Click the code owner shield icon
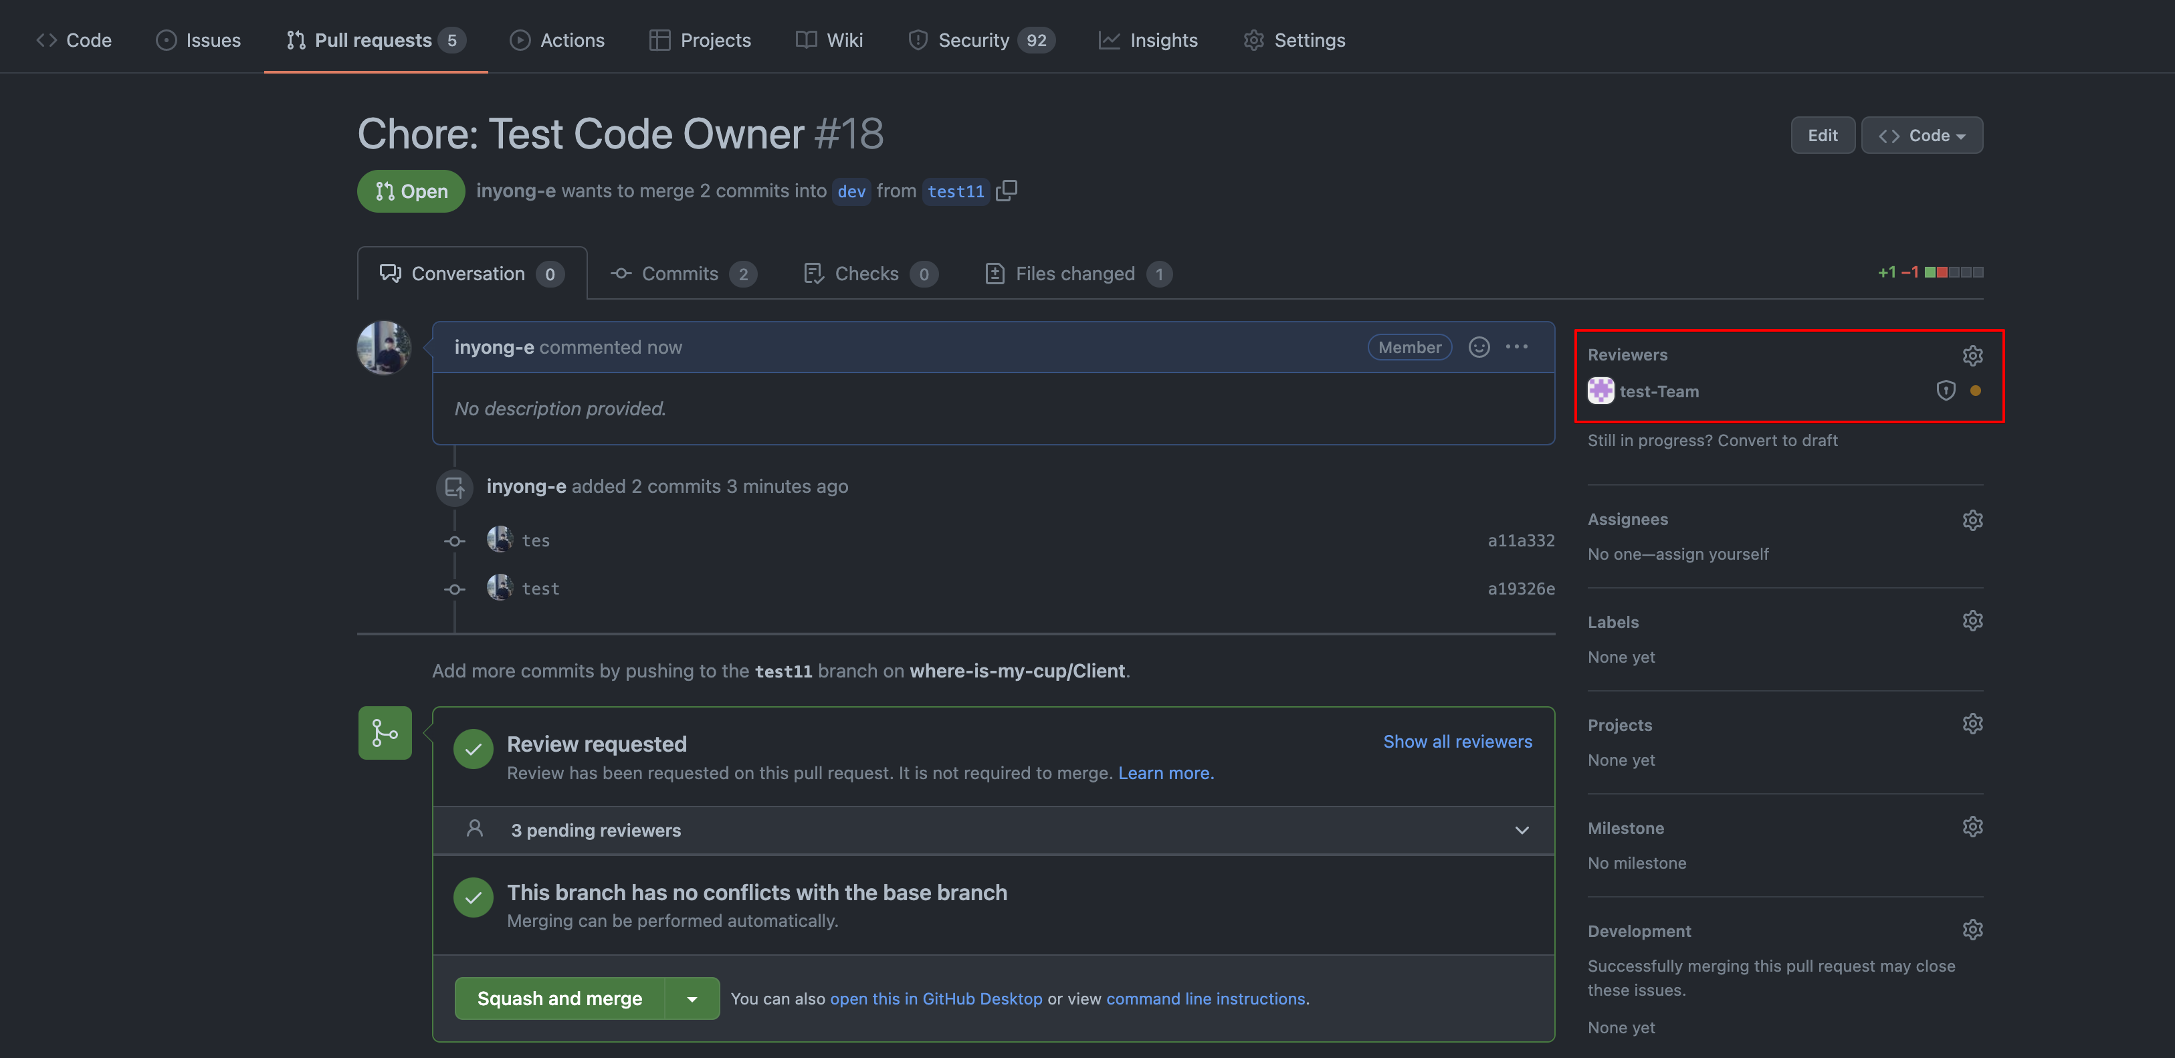This screenshot has width=2175, height=1058. (1946, 391)
